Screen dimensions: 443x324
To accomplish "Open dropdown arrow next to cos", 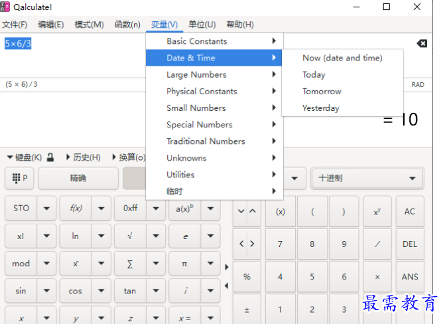I will click(x=101, y=291).
